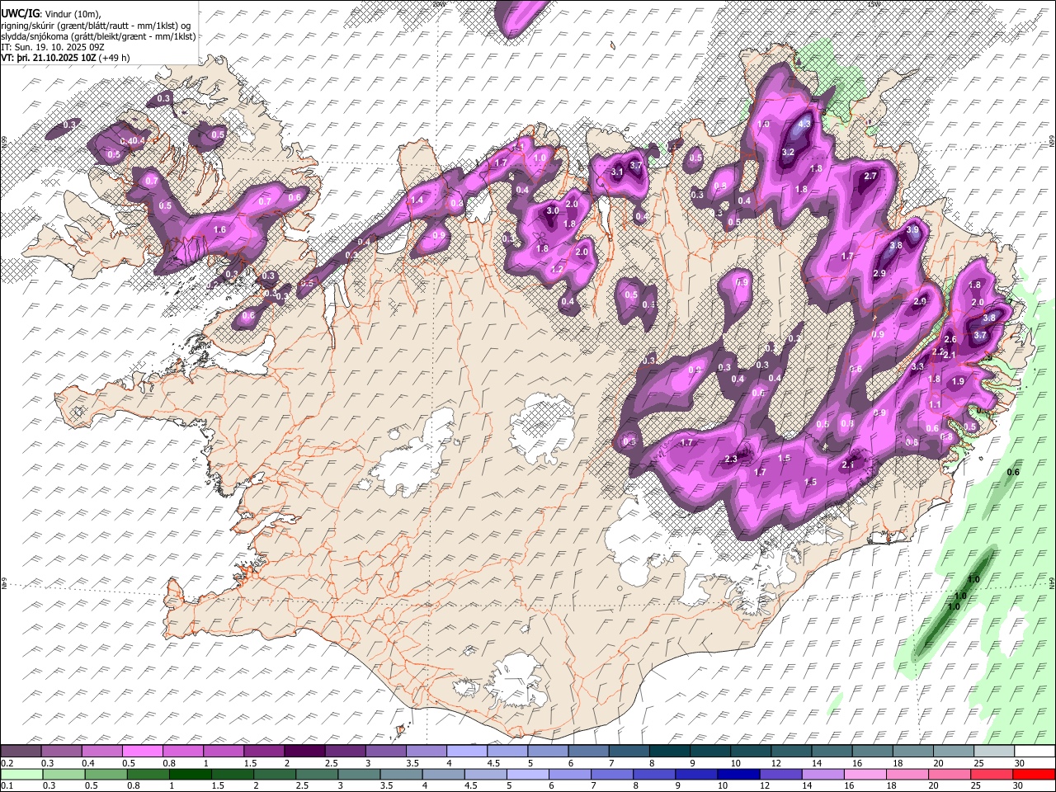Click the 1.6 value in the Westfjords
The height and width of the screenshot is (792, 1056).
tap(219, 229)
